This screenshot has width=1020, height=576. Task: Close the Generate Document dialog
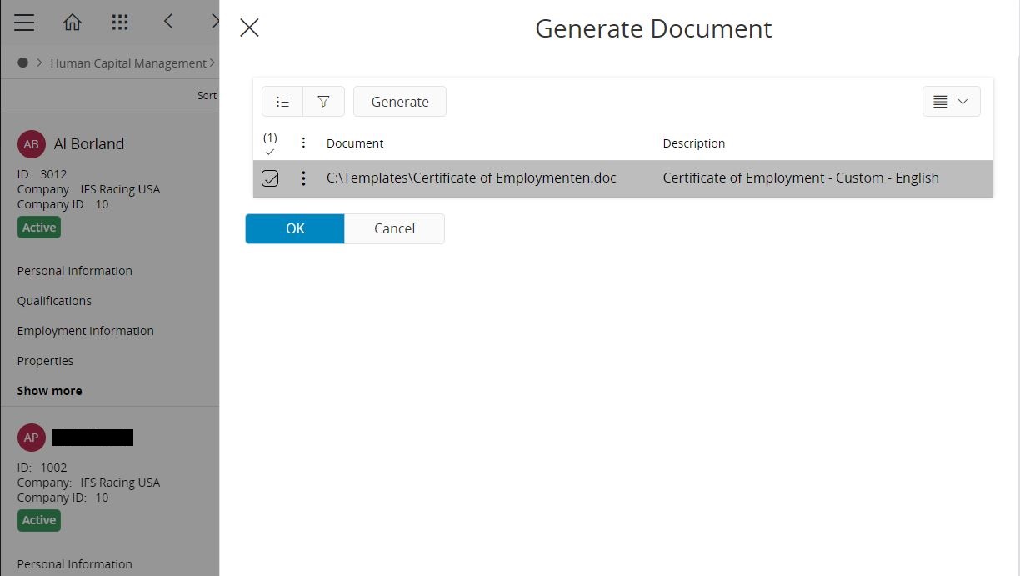pos(249,28)
